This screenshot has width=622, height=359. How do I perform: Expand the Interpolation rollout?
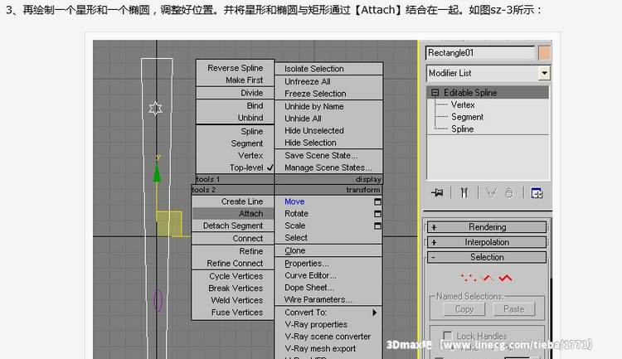487,242
